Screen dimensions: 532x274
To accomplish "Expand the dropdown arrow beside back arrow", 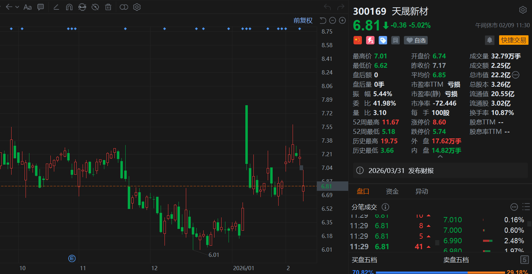I will (x=17, y=7).
